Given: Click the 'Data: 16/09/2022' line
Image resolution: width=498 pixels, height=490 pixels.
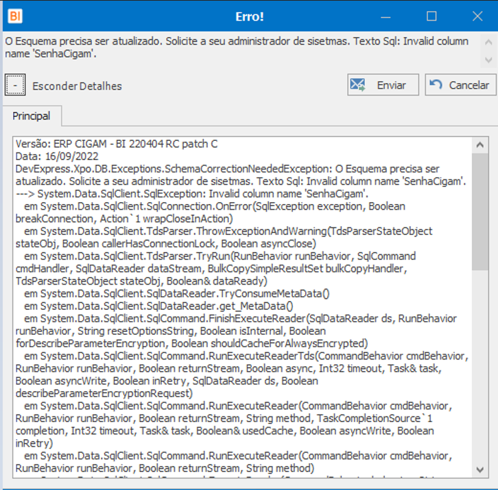Looking at the screenshot, I should click(x=57, y=157).
